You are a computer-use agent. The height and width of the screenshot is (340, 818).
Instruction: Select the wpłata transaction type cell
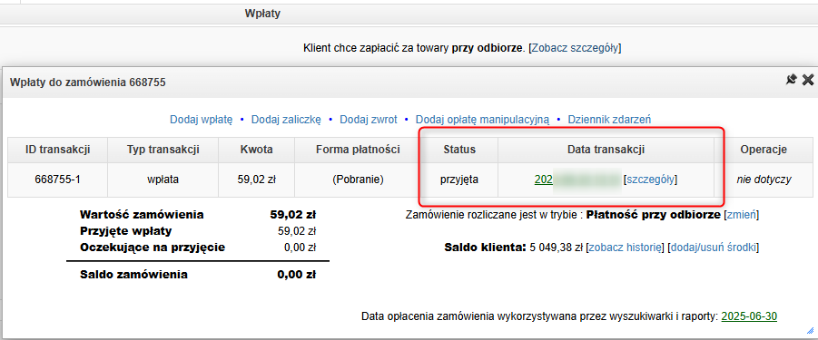(x=163, y=180)
